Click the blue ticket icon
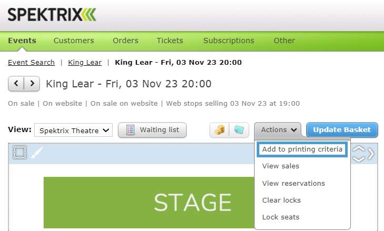 (239, 130)
